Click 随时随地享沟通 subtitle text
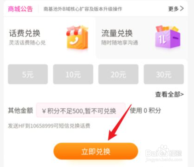 (x=119, y=42)
